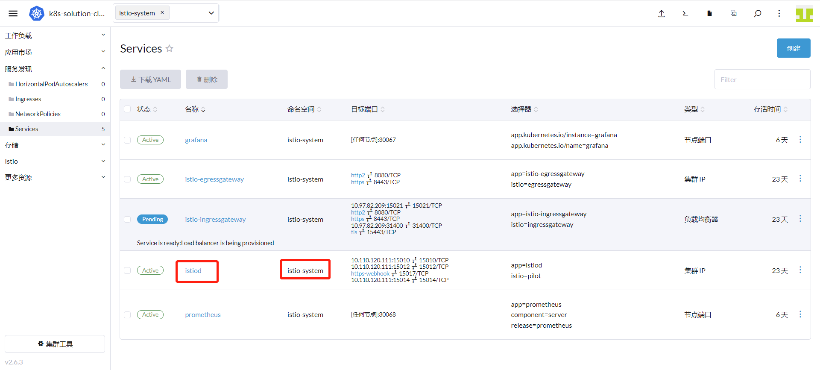This screenshot has width=820, height=370.
Task: Open istio-egressgateway row actions menu
Action: [800, 179]
